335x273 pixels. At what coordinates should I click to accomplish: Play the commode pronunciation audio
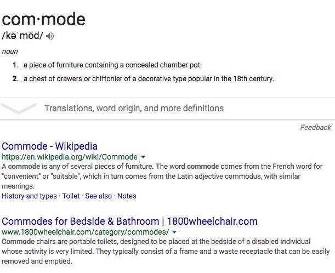click(50, 36)
